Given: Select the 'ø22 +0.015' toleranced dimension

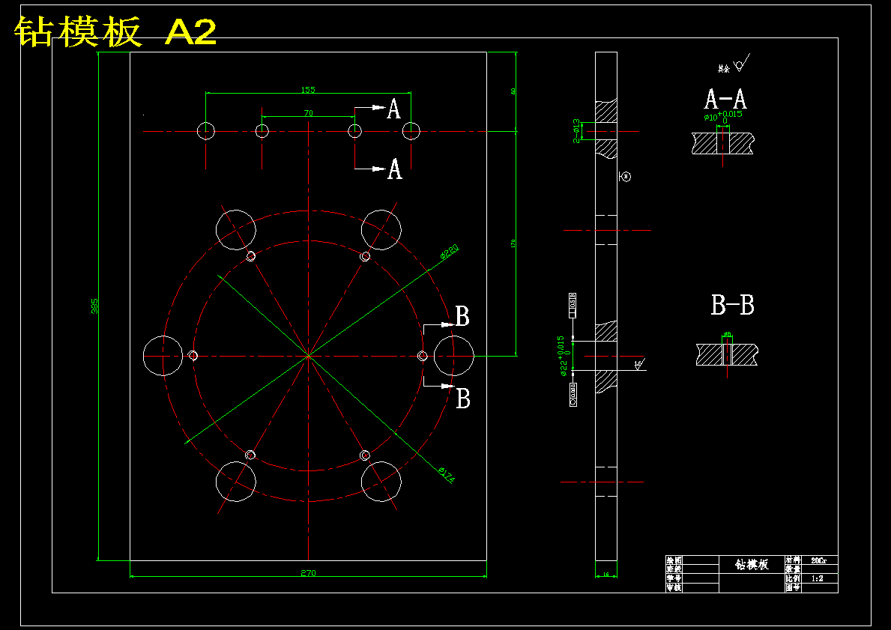Looking at the screenshot, I should coord(564,356).
